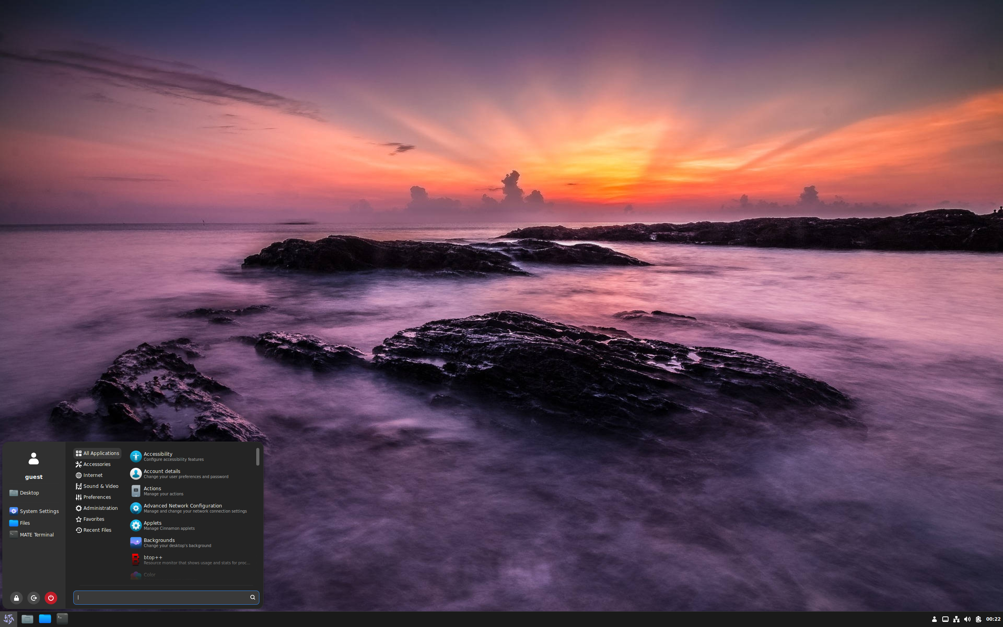The image size is (1003, 627).
Task: Click the red power off button
Action: (x=51, y=598)
